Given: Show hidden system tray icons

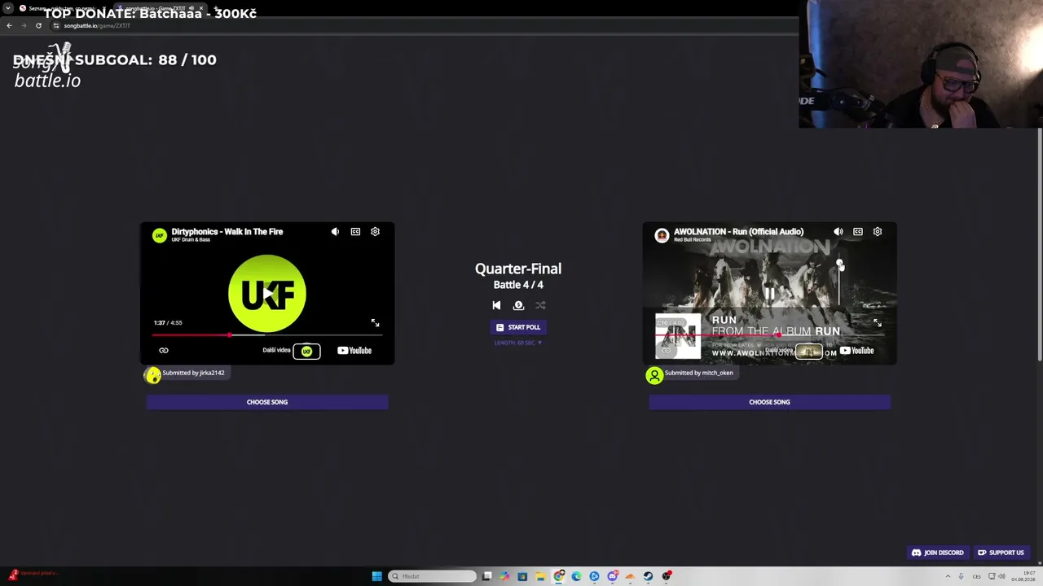Looking at the screenshot, I should [948, 576].
